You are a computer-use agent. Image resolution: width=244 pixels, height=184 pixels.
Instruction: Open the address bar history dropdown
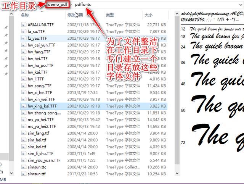[241, 5]
